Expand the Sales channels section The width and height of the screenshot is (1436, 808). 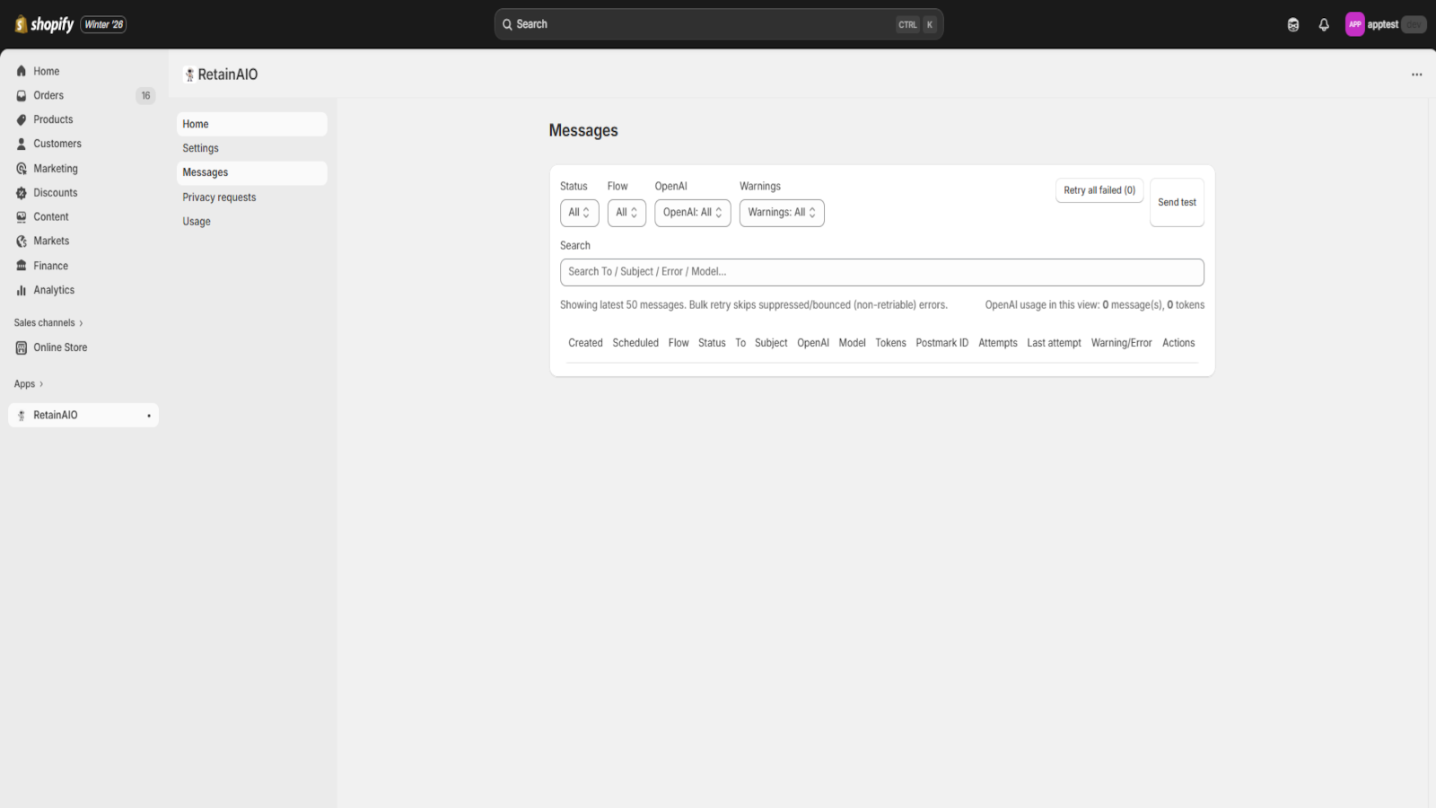coord(48,322)
